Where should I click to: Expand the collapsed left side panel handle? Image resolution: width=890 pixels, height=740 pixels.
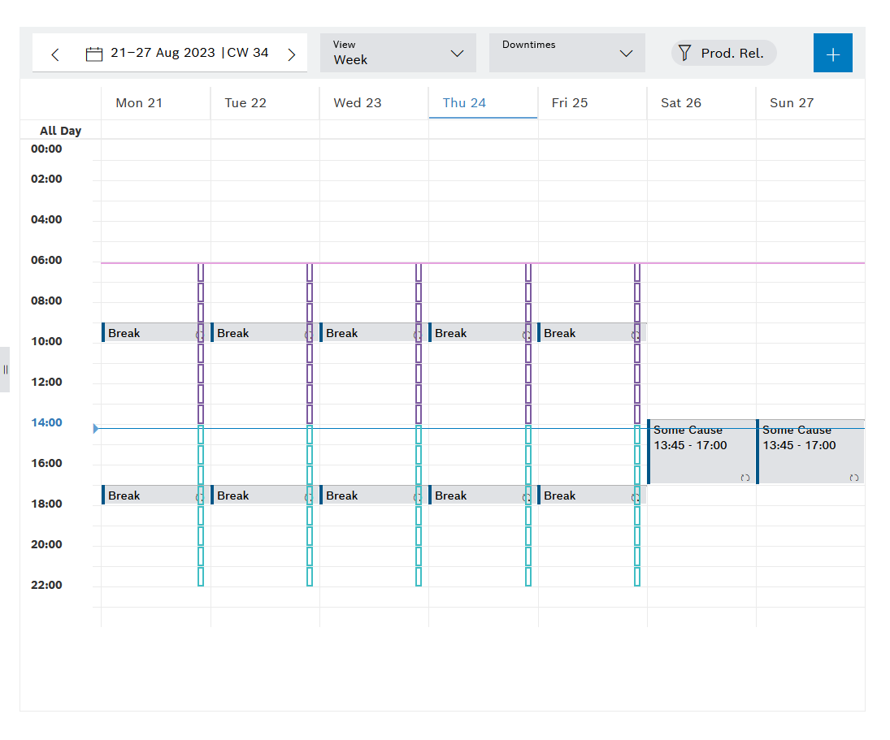click(x=6, y=369)
